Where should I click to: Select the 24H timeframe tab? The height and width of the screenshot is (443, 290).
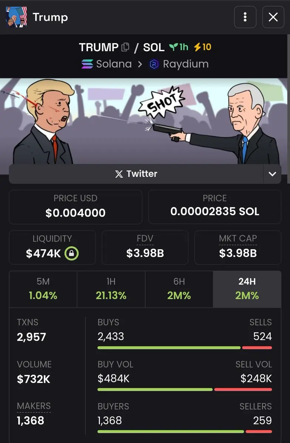point(247,289)
